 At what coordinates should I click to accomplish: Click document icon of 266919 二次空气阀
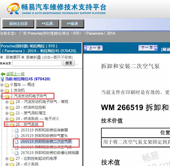click(17, 147)
